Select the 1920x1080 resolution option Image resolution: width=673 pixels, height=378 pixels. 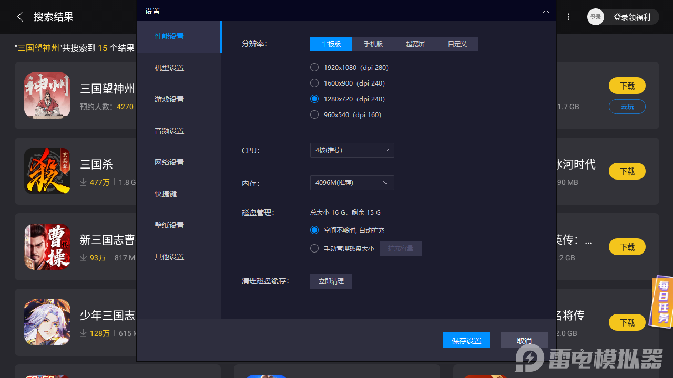point(314,67)
